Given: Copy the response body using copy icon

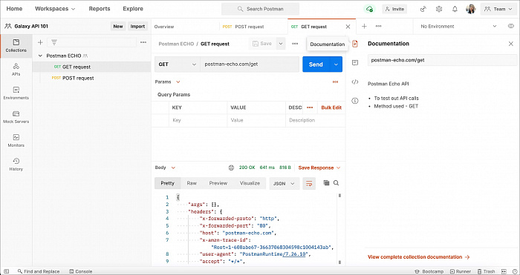Looking at the screenshot, I should coord(326,183).
